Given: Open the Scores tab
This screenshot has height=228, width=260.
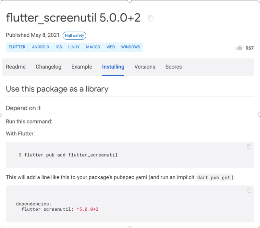Looking at the screenshot, I should [173, 67].
